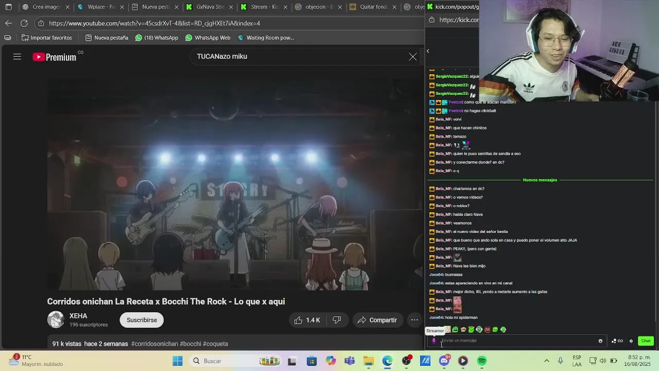Open Nueva pestaña bookmark in favorites bar
659x371 pixels.
(107, 38)
